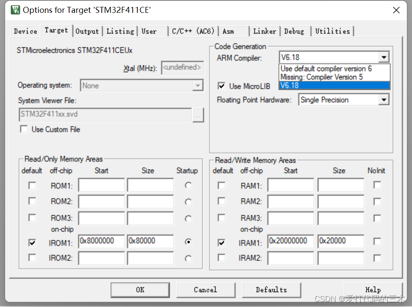Choose 'Use default compiler version 6' option

click(x=334, y=69)
